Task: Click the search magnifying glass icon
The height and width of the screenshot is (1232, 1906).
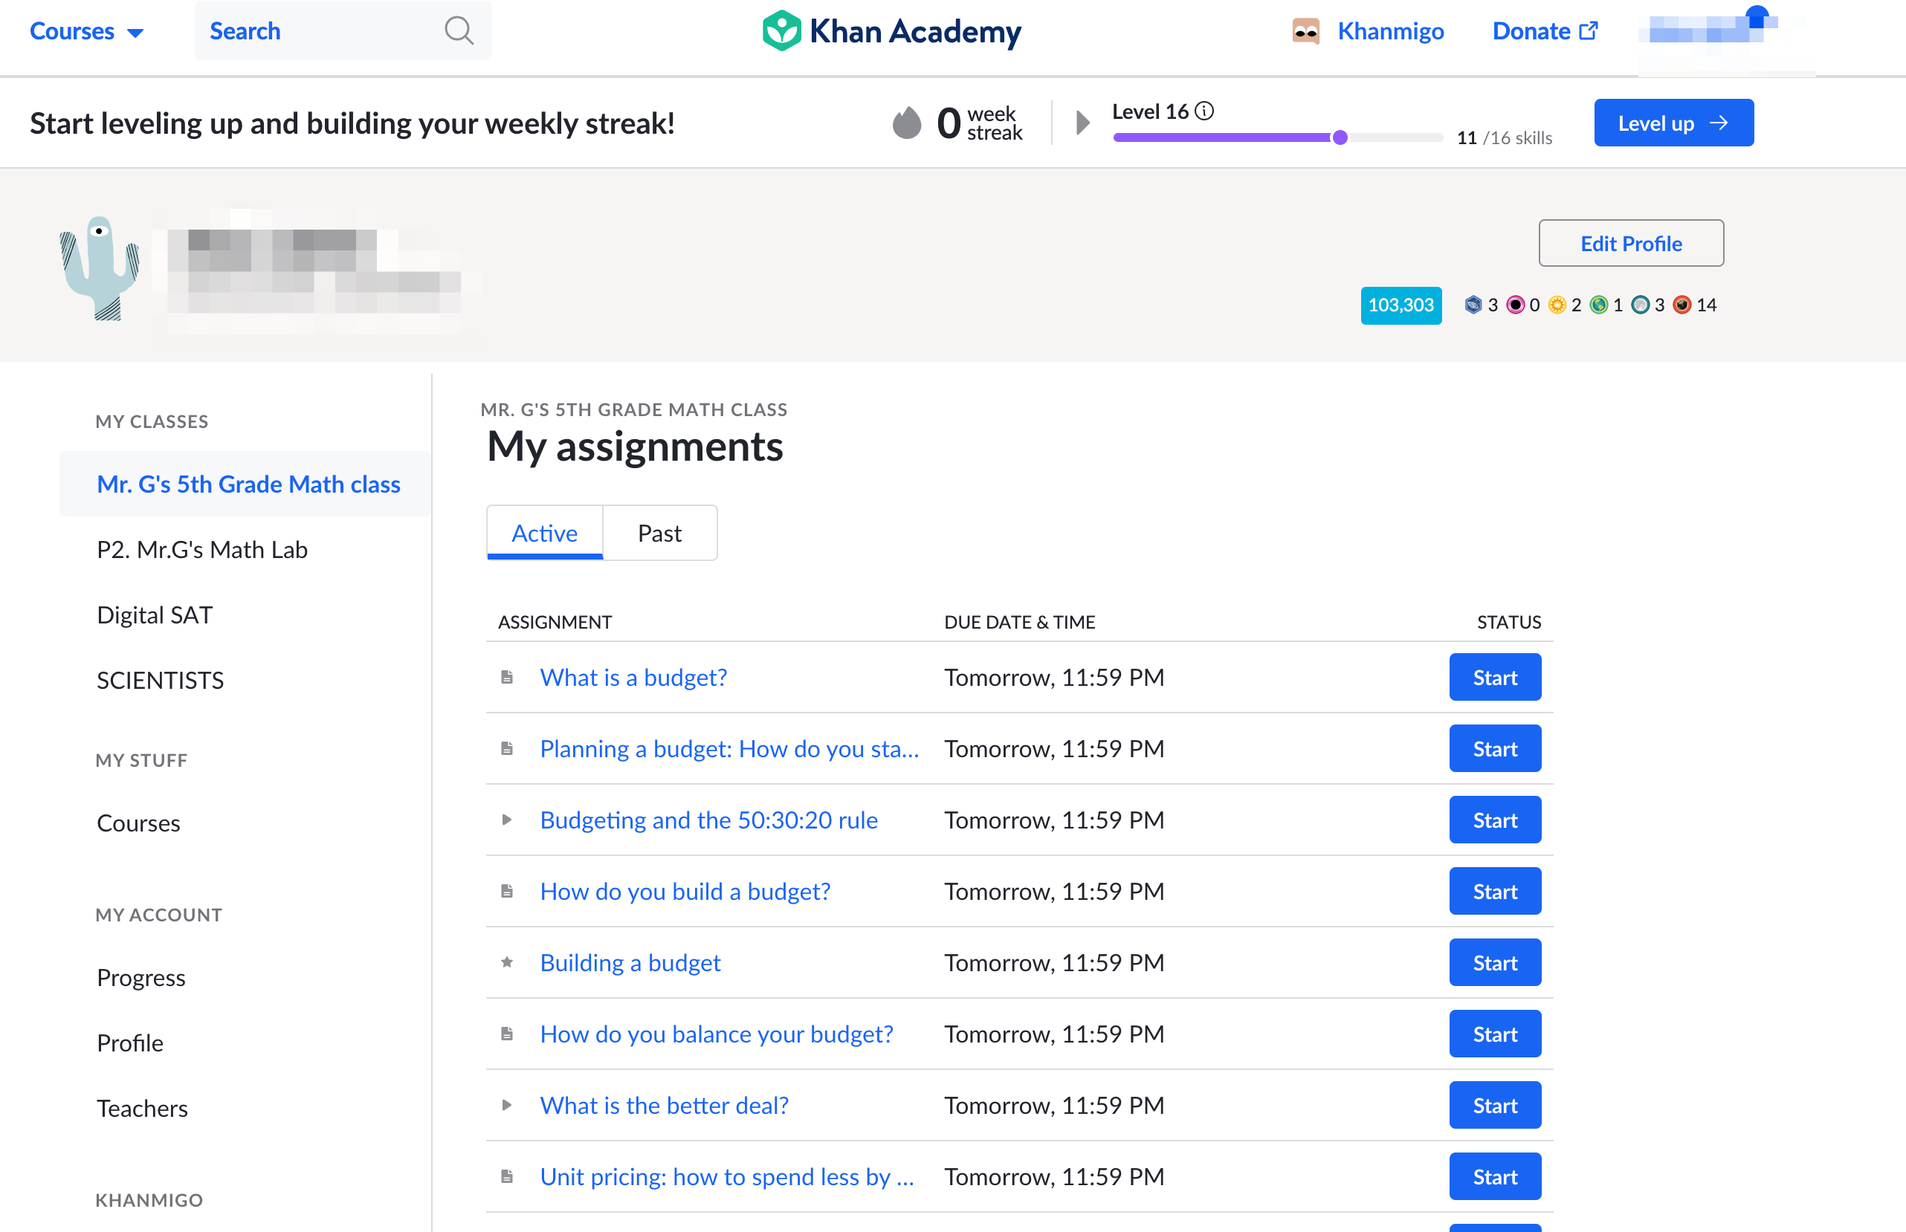Action: point(459,30)
